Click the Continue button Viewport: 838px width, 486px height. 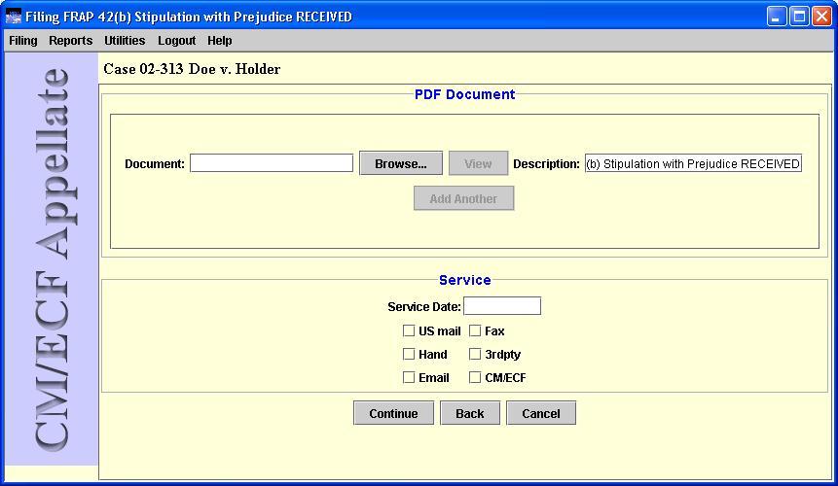pyautogui.click(x=393, y=413)
